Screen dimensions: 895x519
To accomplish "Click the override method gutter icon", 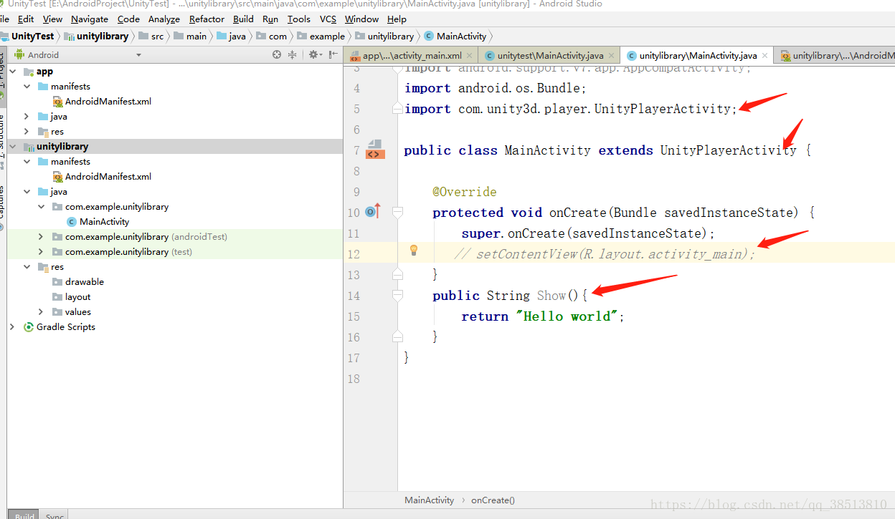I will pos(372,211).
